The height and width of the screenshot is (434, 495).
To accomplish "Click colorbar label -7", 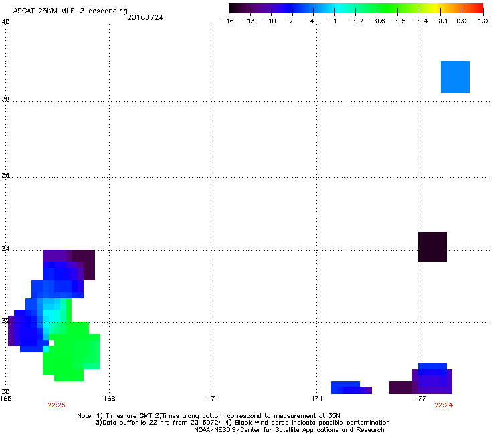I will 289,21.
